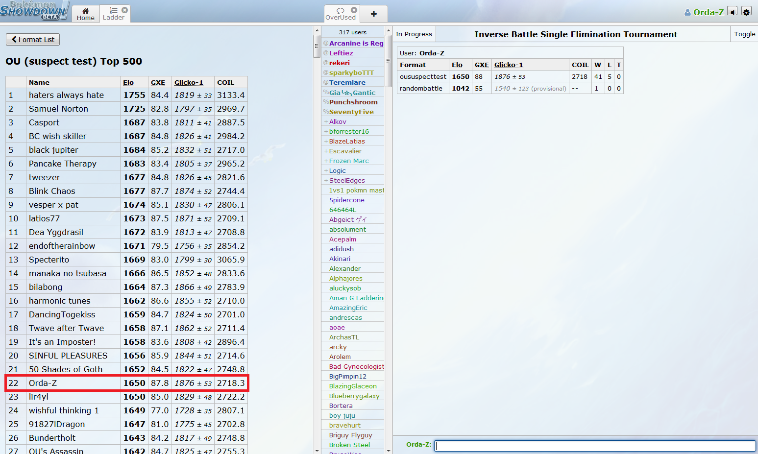Screen dimensions: 758x454
Task: Go back to the Format List
Action: coord(33,40)
